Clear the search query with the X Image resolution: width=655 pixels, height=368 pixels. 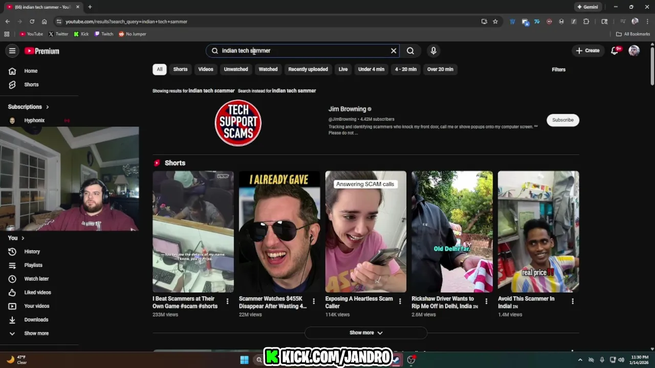(x=394, y=51)
